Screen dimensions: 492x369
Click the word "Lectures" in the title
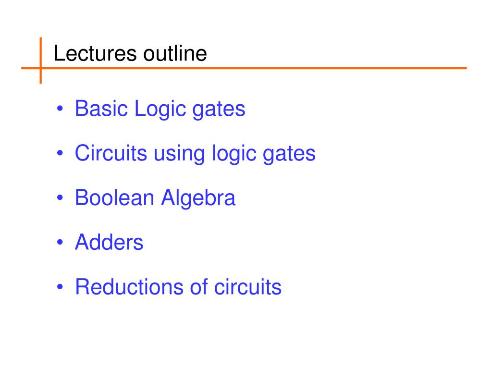pos(96,53)
